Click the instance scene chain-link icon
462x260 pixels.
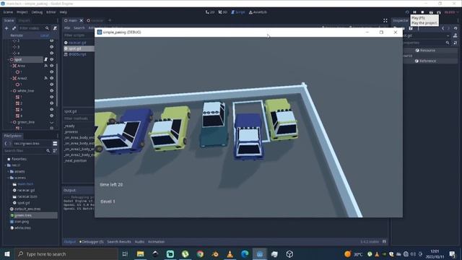(14, 28)
